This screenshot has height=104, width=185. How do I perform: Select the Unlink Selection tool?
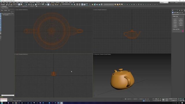pyautogui.click(x=9, y=5)
